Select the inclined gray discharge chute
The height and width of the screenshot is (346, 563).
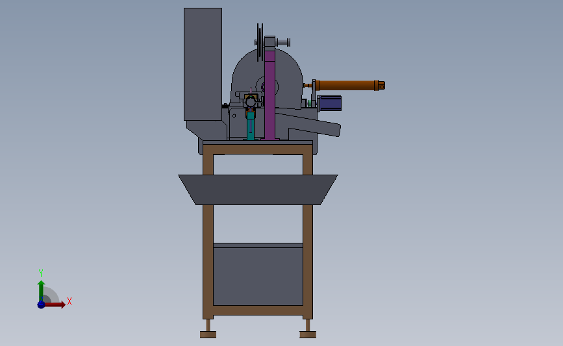pyautogui.click(x=309, y=124)
